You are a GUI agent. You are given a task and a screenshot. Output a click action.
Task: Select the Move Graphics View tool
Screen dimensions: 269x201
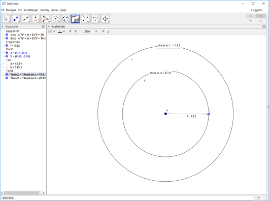(105, 19)
